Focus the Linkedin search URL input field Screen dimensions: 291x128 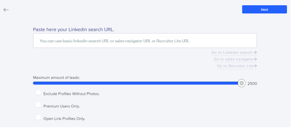point(145,41)
